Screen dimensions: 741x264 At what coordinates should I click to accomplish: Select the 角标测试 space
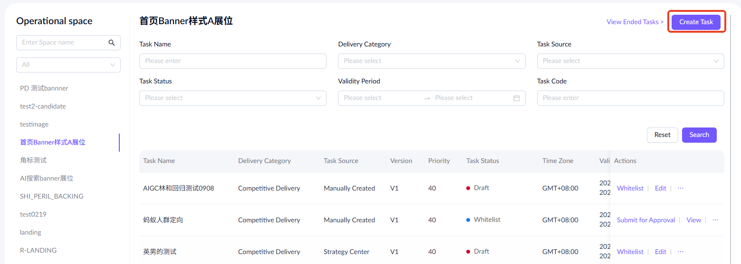tap(33, 160)
